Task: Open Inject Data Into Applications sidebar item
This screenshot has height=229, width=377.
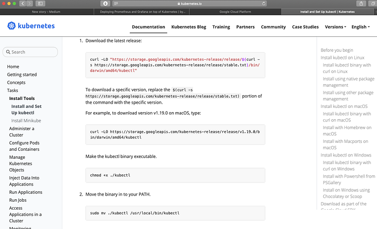Action: point(24,181)
